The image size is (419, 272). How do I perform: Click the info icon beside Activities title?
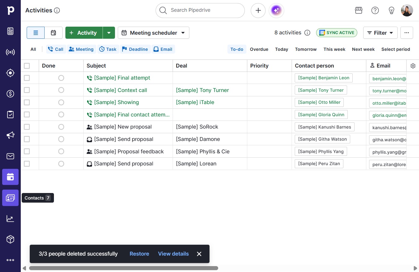(57, 11)
